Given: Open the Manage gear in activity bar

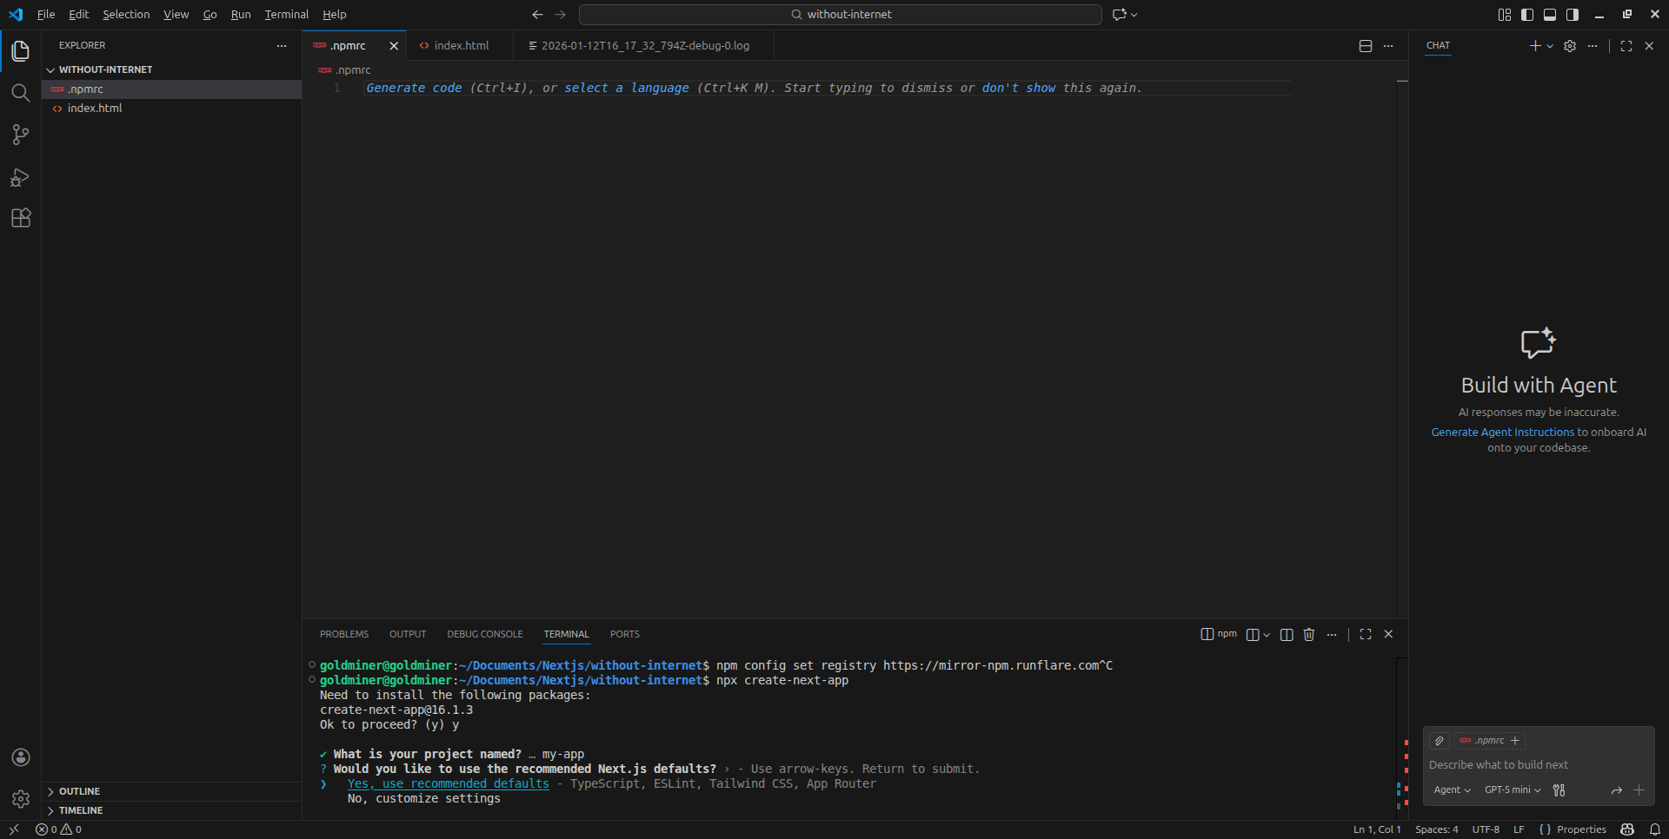Looking at the screenshot, I should tap(21, 798).
